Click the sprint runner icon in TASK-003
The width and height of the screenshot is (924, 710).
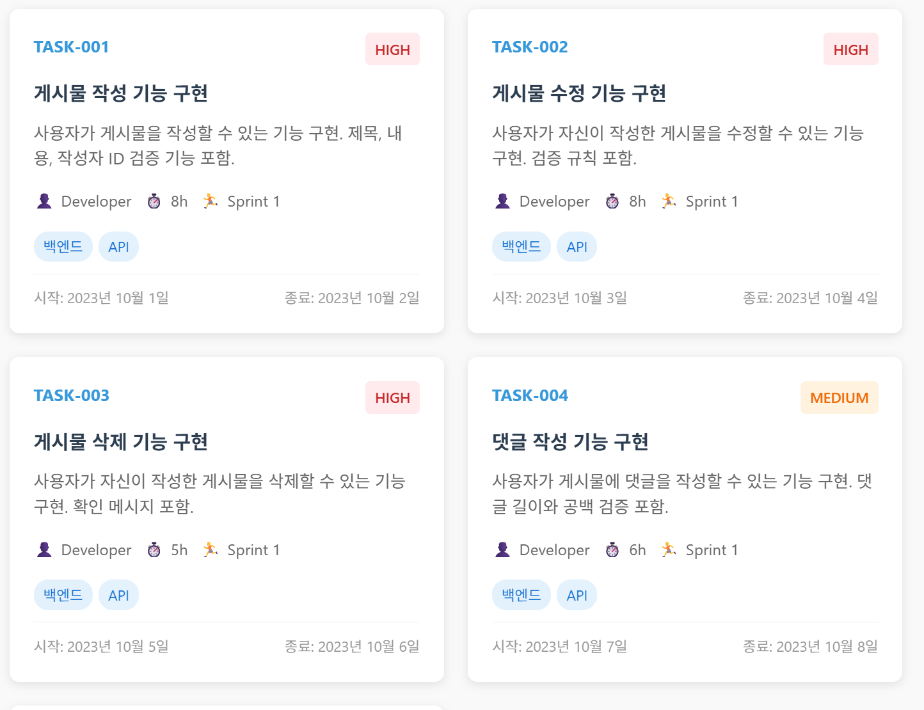[x=211, y=550]
